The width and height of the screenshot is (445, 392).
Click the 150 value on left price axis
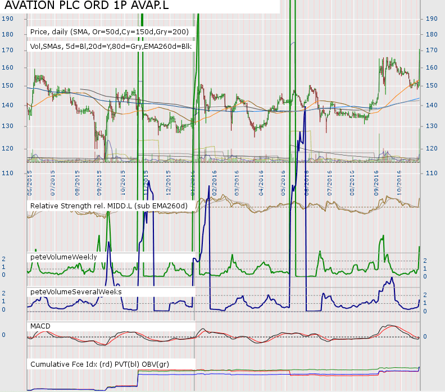pyautogui.click(x=7, y=85)
